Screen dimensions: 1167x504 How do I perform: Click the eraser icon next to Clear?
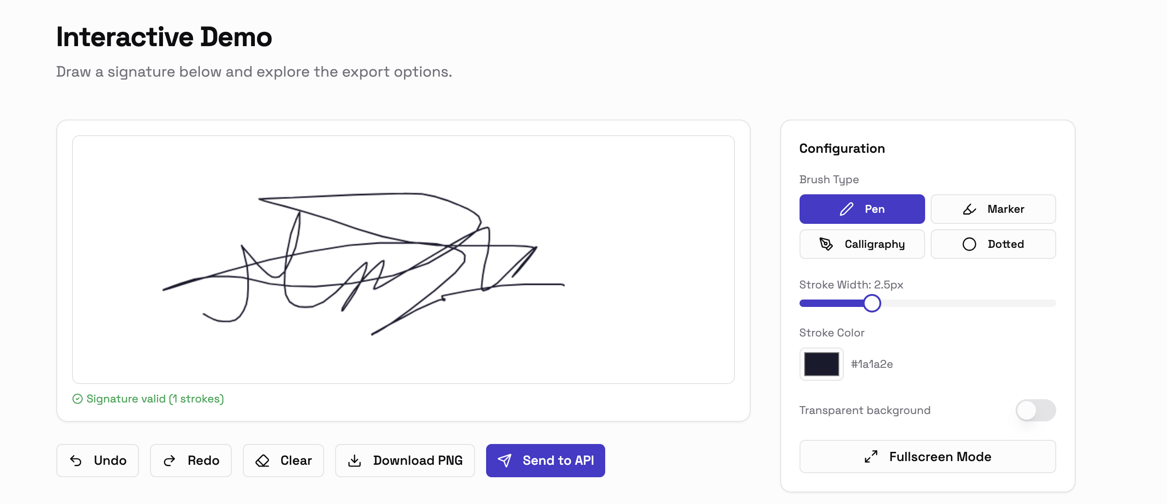tap(262, 460)
